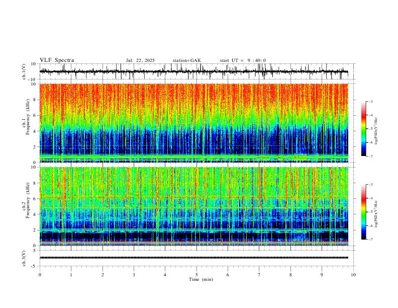Screen dimensions: 398x308
Task: Click the "2" kHz tick of ch.2 spectrogram
Action: click(x=35, y=230)
